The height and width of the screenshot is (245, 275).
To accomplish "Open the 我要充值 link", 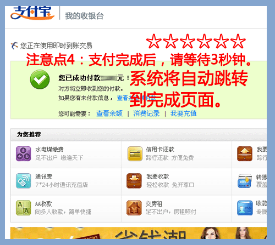I will pyautogui.click(x=183, y=113).
